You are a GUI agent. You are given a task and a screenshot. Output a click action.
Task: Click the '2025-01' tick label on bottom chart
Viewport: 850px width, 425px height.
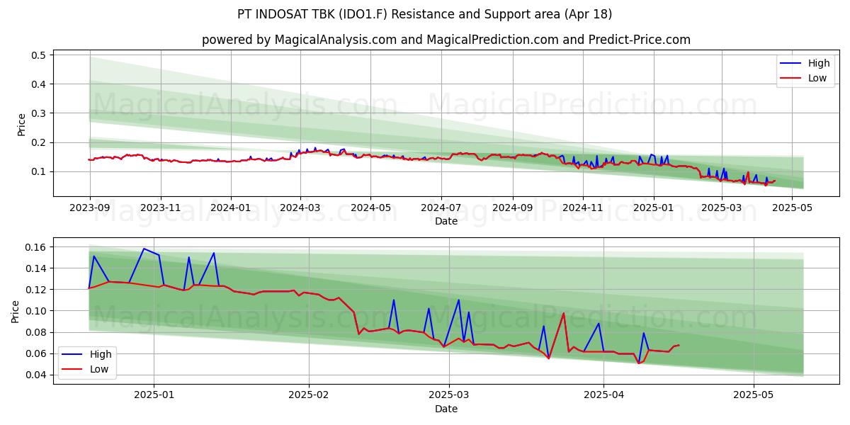(x=154, y=395)
